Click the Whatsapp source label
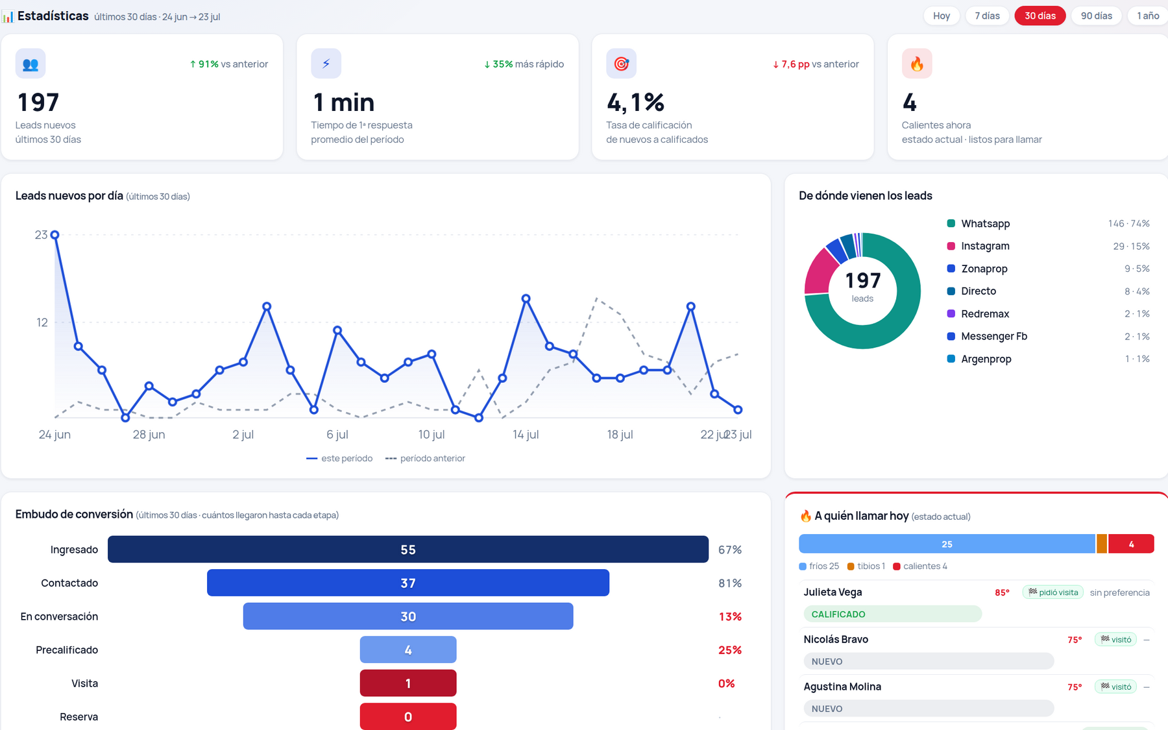1168x730 pixels. pos(985,223)
